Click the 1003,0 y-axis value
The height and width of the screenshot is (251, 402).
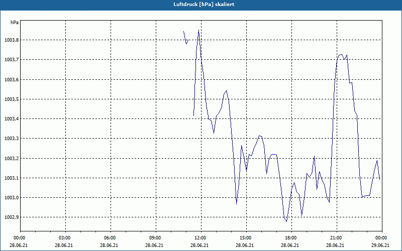12,198
